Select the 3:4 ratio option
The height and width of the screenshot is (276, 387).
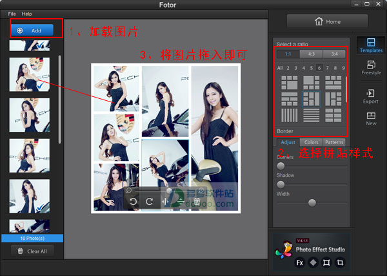point(334,54)
